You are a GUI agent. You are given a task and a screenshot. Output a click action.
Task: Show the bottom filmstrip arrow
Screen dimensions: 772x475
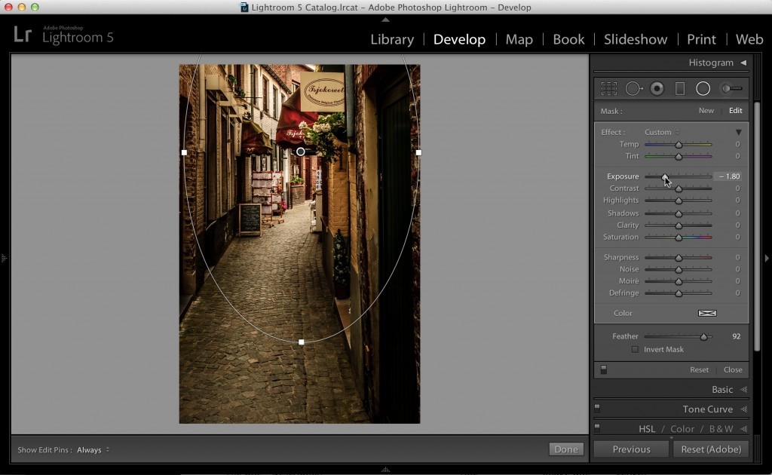pyautogui.click(x=385, y=470)
